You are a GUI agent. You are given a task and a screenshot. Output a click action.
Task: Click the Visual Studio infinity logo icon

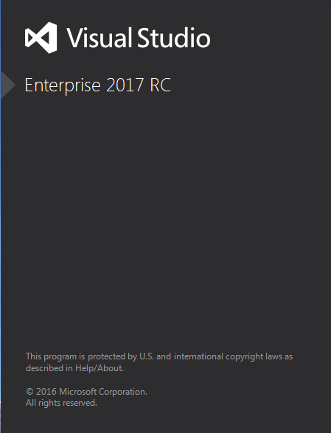41,38
